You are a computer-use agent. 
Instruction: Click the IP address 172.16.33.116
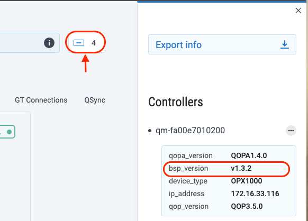(x=255, y=194)
